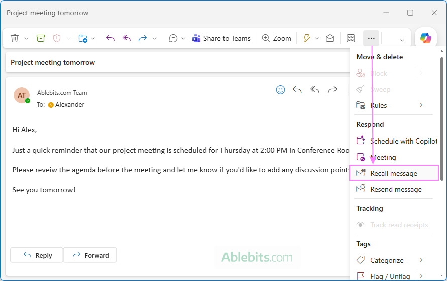Click the Rules folder icon
The width and height of the screenshot is (447, 281).
pos(361,105)
